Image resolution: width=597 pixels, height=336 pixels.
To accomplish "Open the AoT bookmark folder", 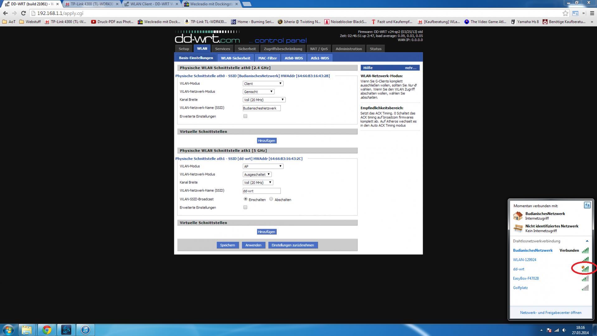I will [x=9, y=22].
